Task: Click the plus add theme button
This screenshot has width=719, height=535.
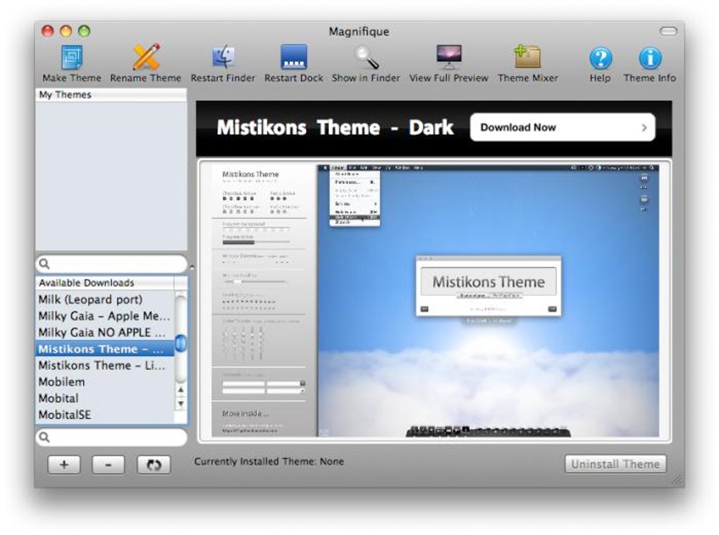Action: 64,465
